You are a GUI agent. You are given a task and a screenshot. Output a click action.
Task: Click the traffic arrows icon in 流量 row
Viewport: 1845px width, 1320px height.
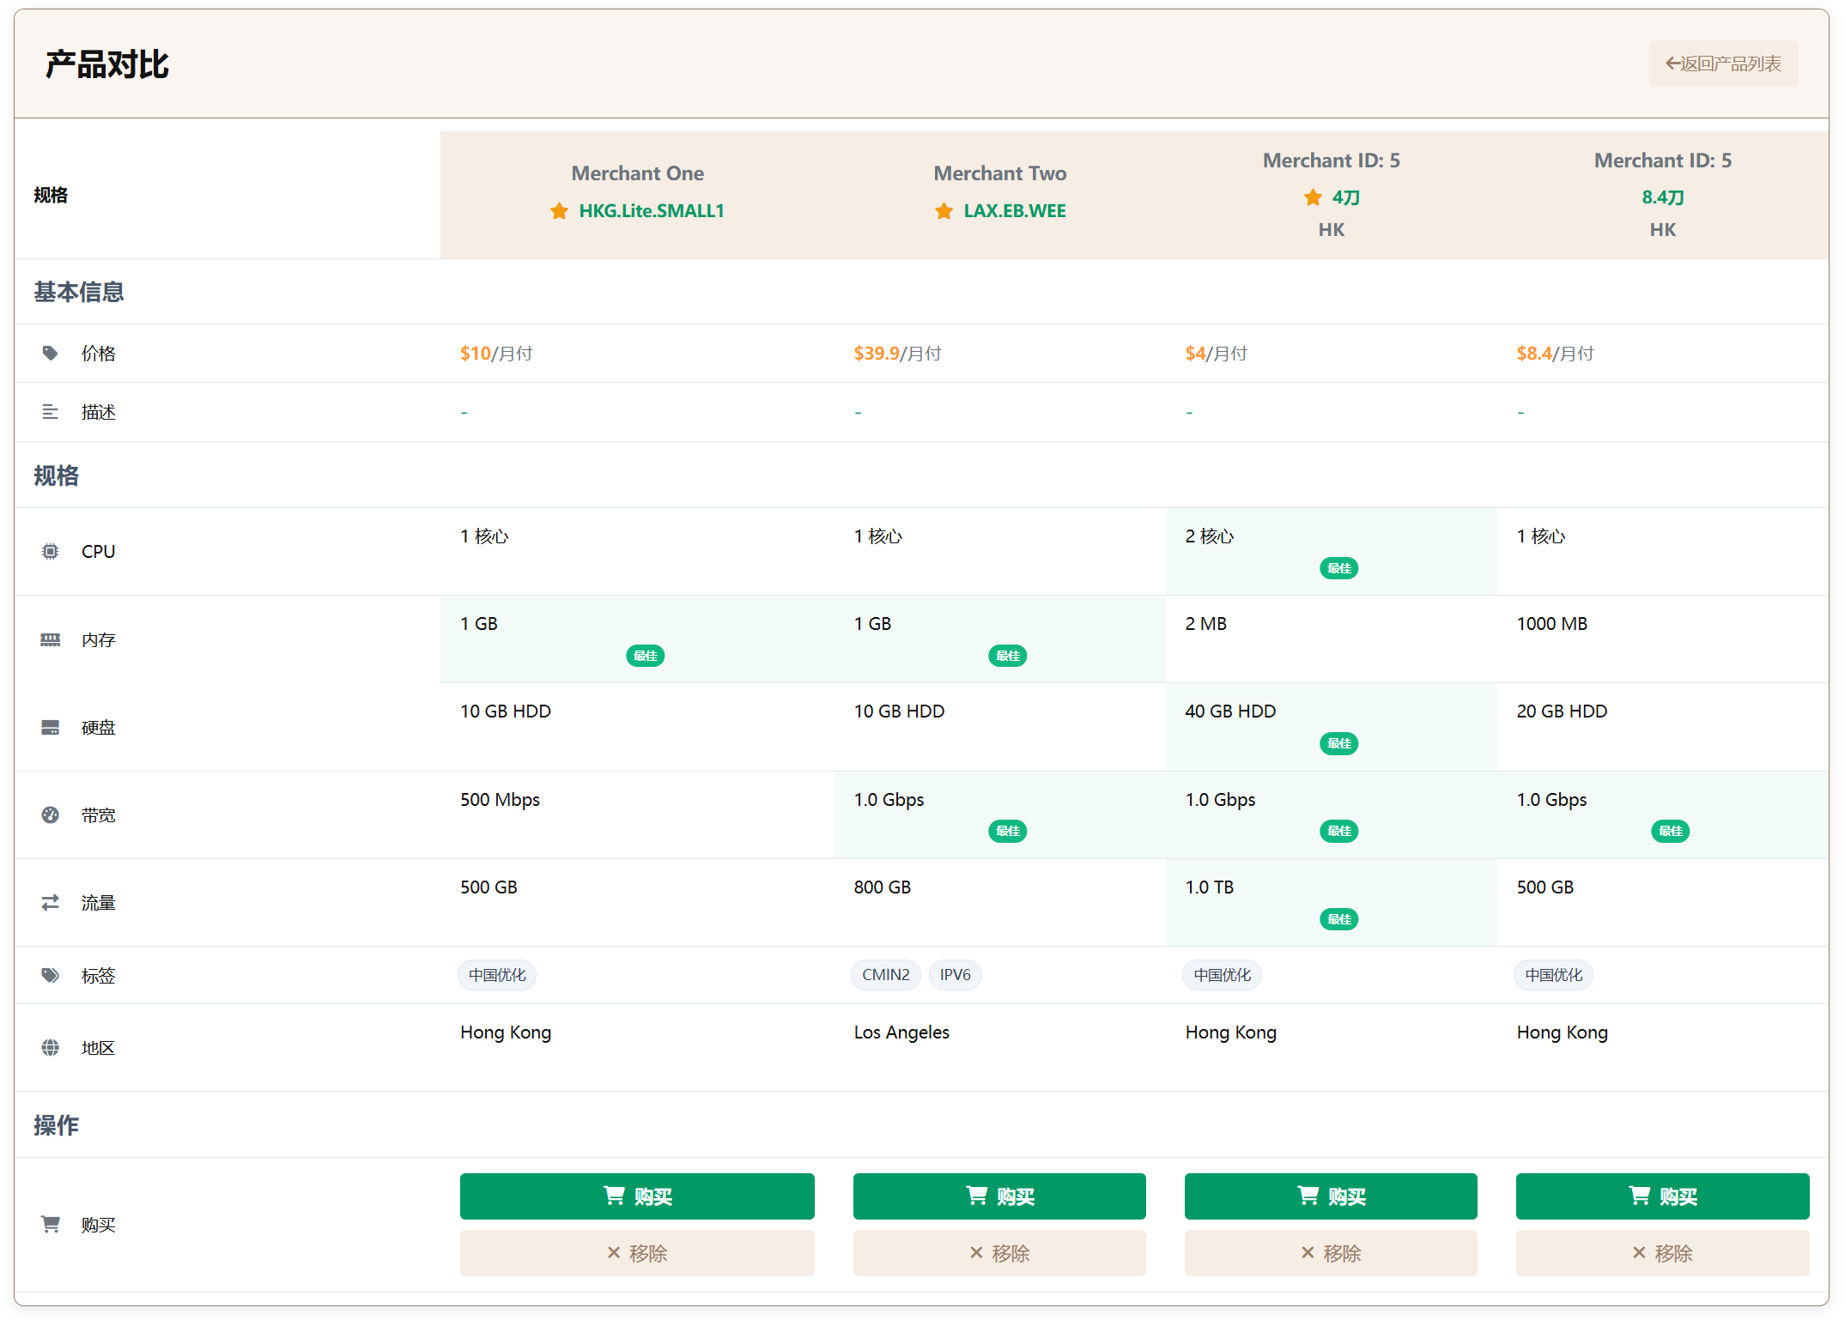[51, 902]
